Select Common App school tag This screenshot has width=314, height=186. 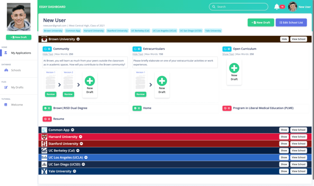(73, 31)
